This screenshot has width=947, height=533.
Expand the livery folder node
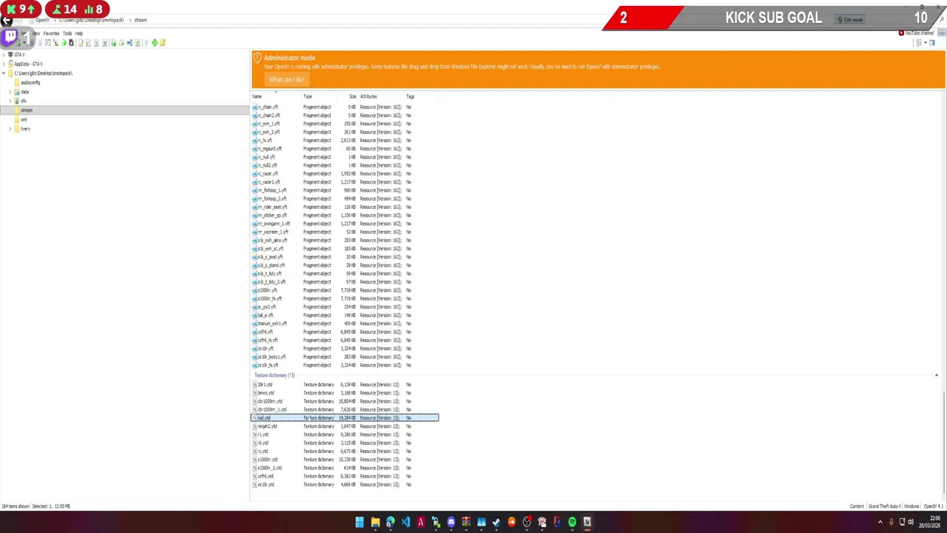(10, 129)
